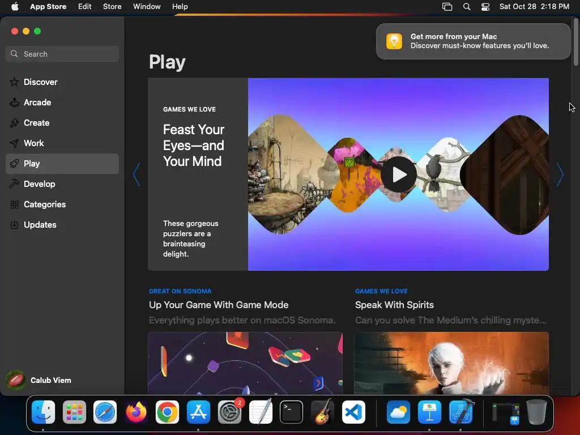Open Get more from your Mac notification
This screenshot has height=435, width=580.
tap(473, 41)
